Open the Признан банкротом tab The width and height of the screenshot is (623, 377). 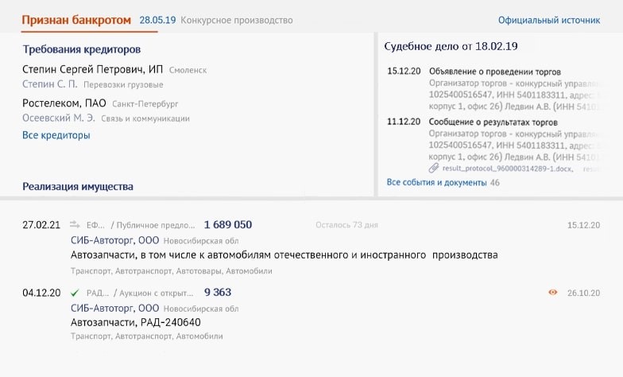pyautogui.click(x=76, y=20)
